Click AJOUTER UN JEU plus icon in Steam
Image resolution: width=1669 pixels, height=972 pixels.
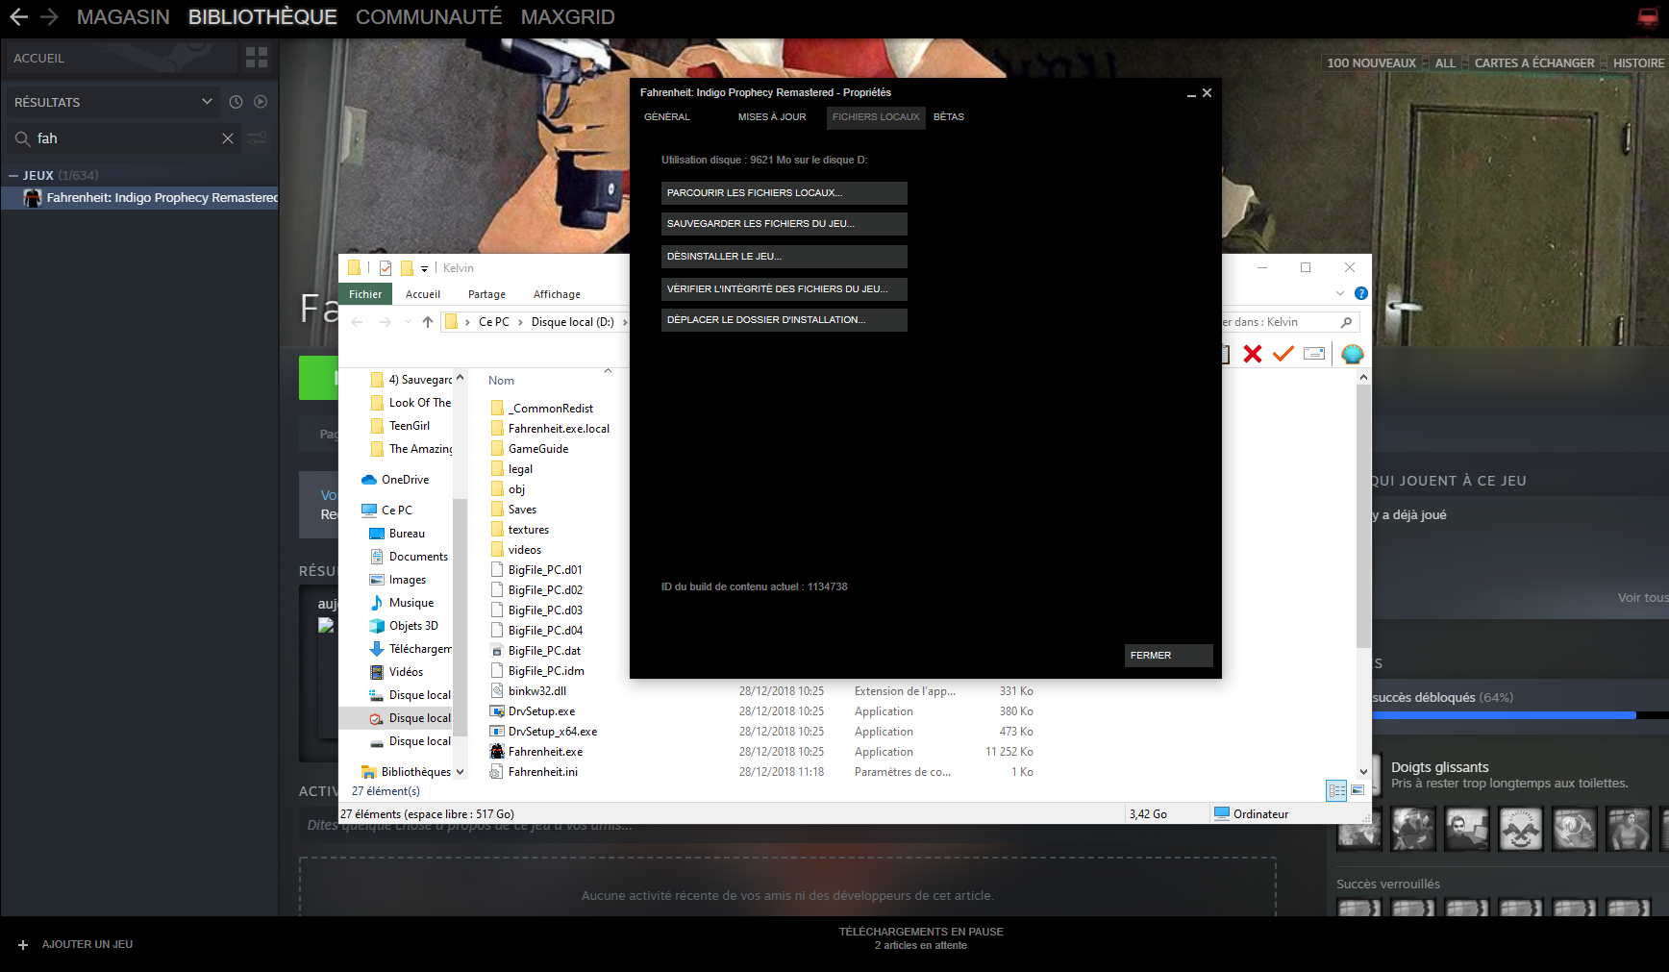click(23, 945)
